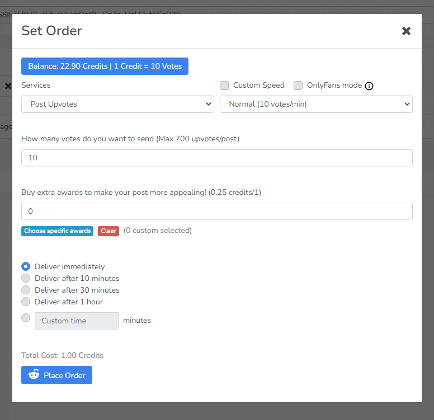The image size is (434, 420).
Task: Click the OnlyFans mode info icon
Action: click(x=369, y=86)
